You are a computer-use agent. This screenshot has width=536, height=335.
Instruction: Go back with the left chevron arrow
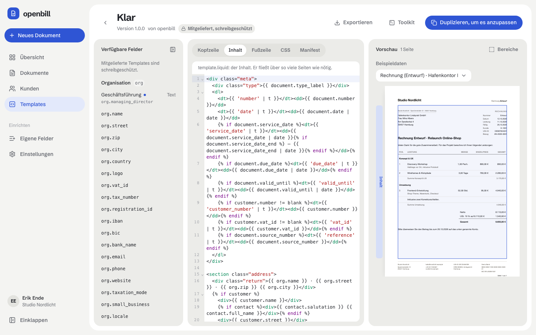point(105,23)
